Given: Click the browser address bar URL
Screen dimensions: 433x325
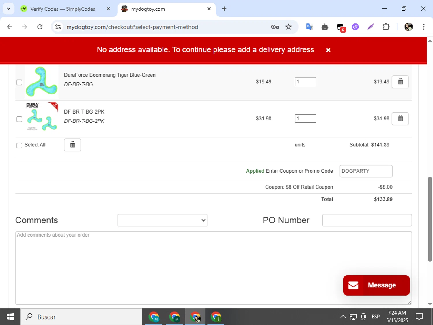Looking at the screenshot, I should 132,27.
